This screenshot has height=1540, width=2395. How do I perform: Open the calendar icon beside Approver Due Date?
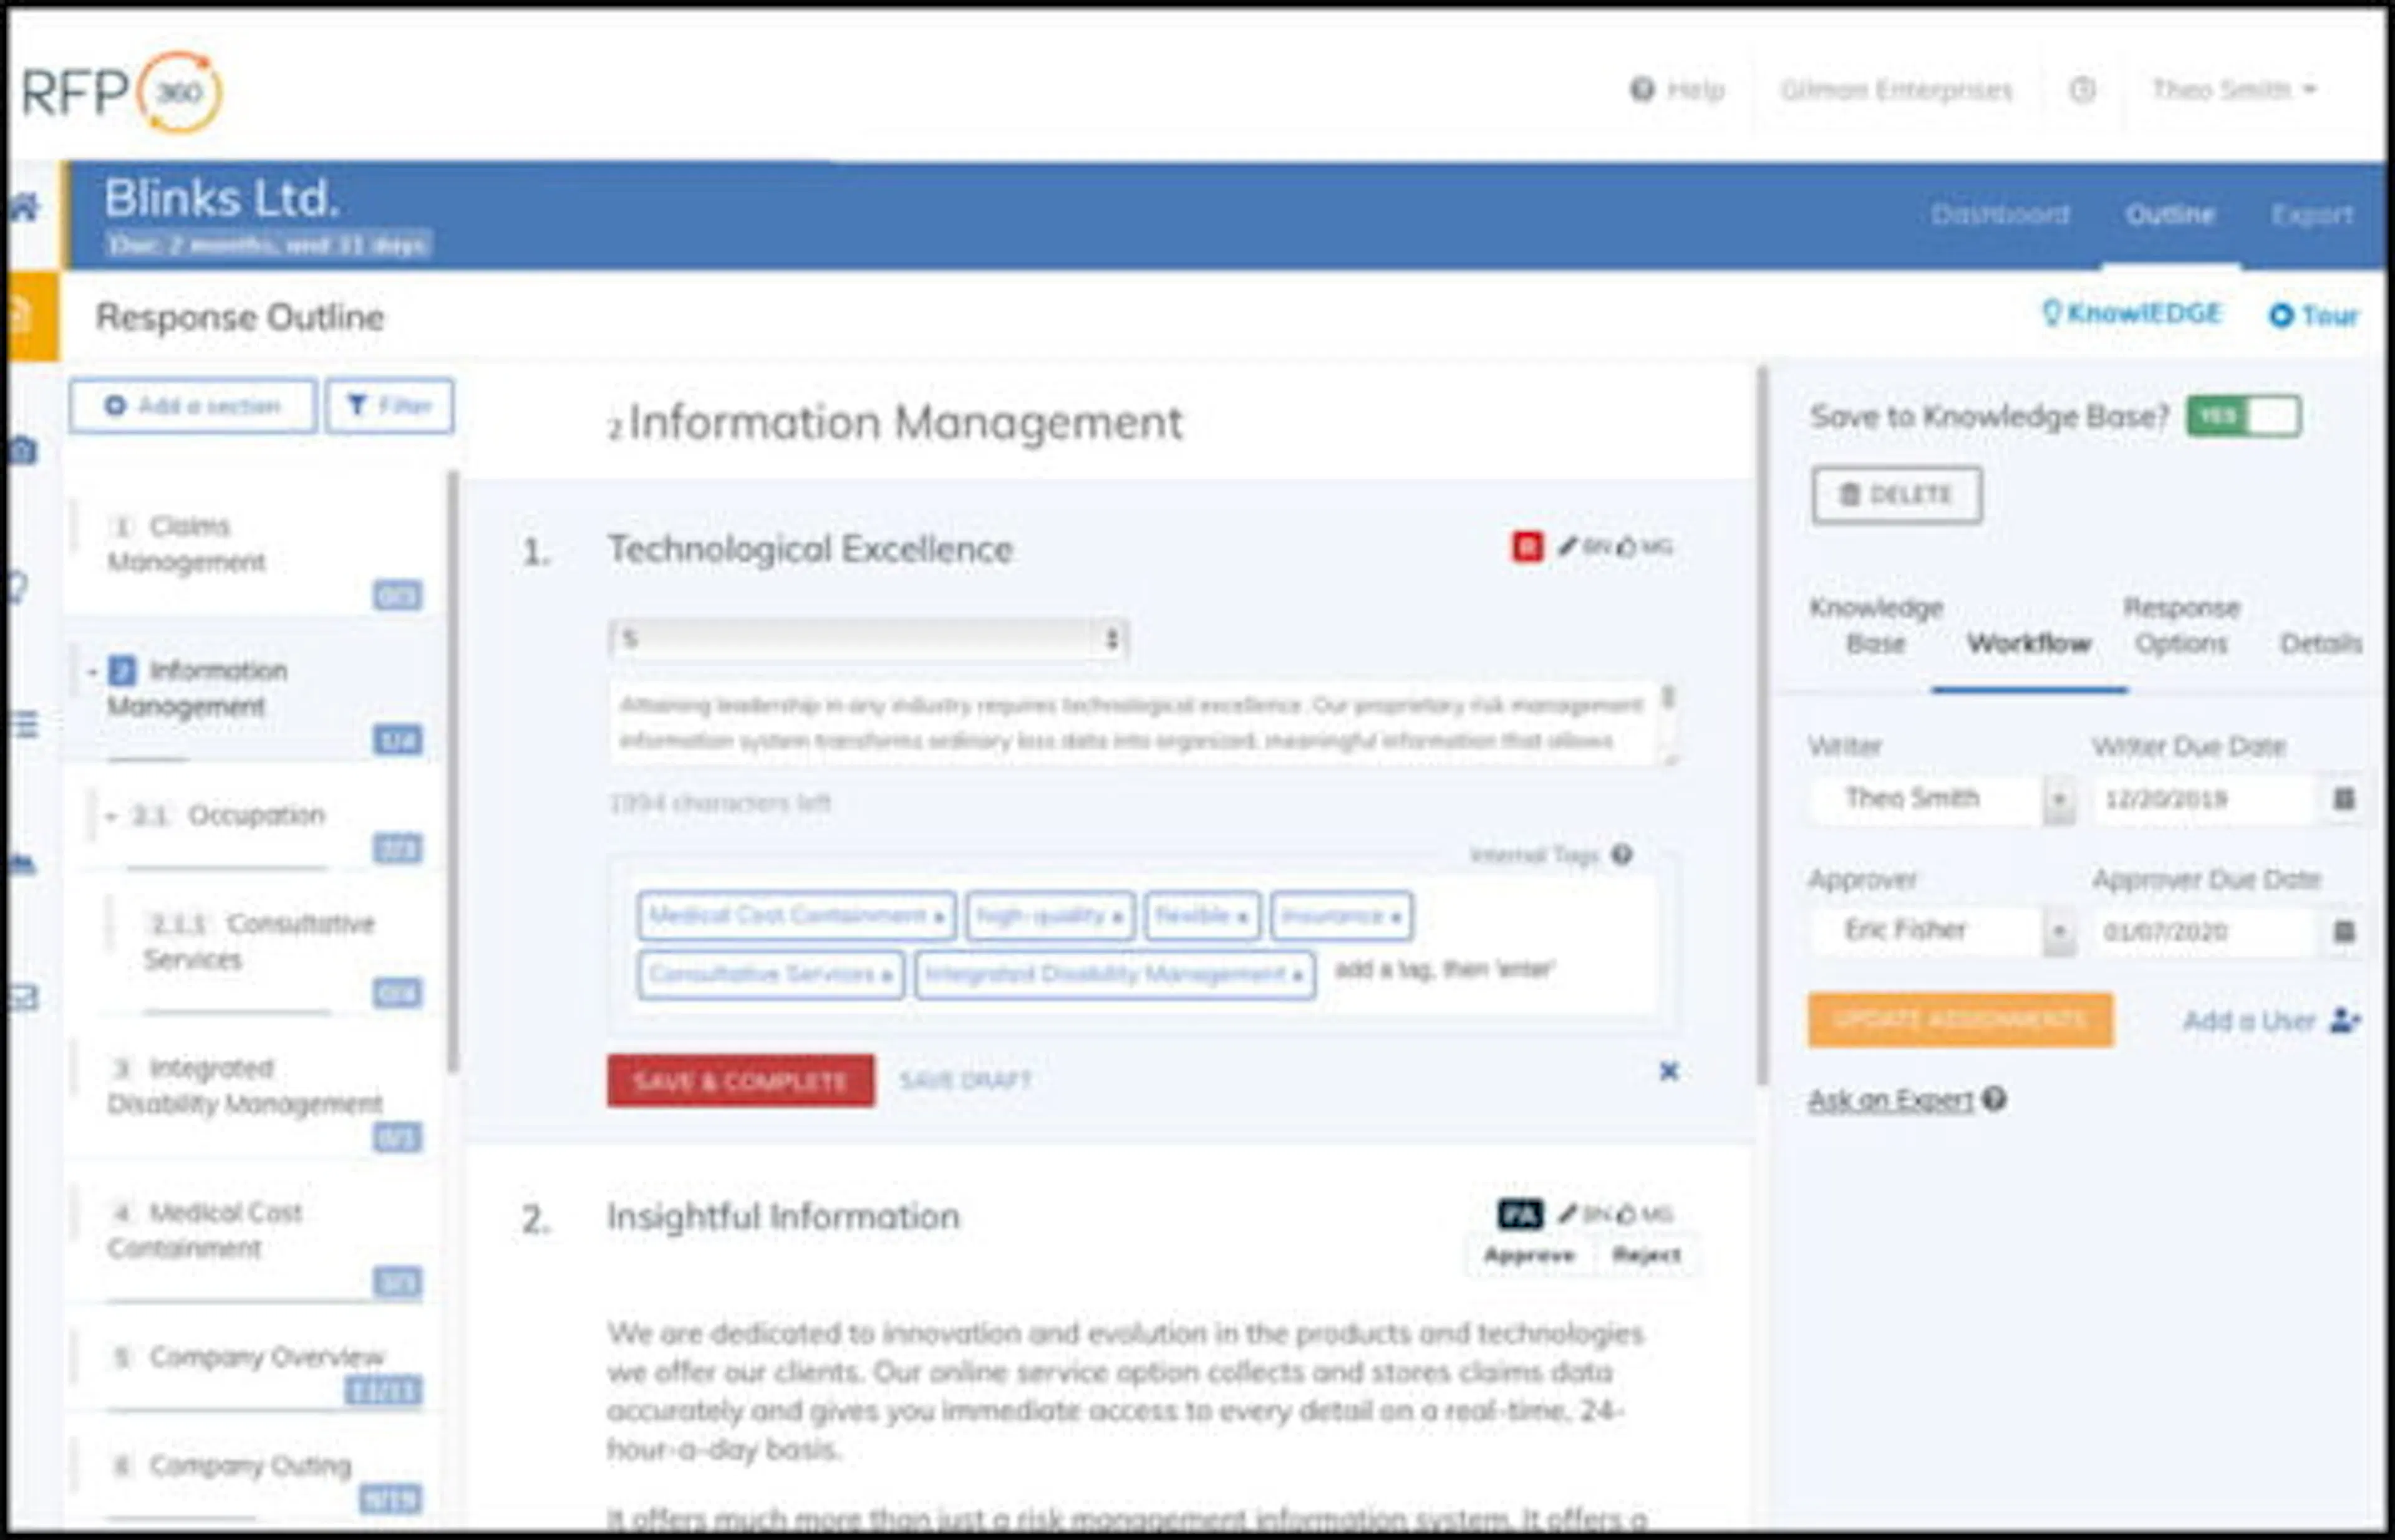pyautogui.click(x=2343, y=931)
